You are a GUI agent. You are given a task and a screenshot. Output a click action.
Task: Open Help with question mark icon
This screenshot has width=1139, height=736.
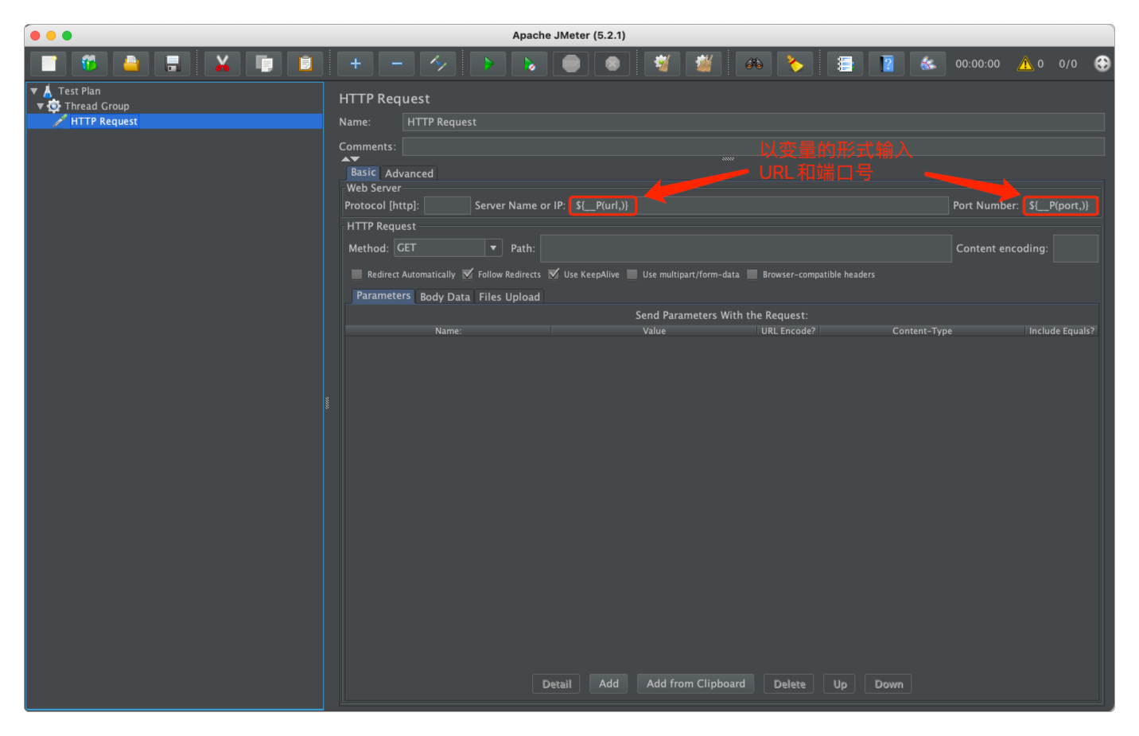(x=886, y=64)
